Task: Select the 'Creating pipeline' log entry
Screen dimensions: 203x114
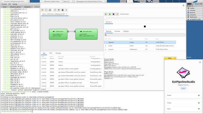Action: (x=72, y=69)
